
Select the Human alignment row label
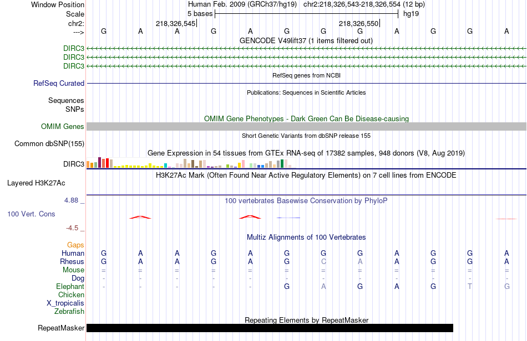click(x=73, y=253)
